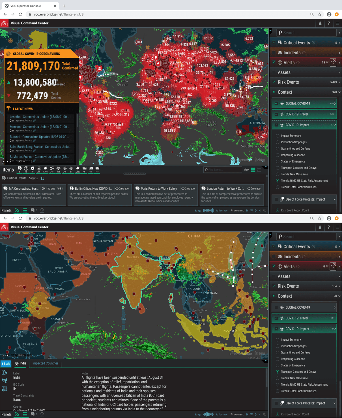
Task: Click export icon in bottom India detail panel
Action: pyautogui.click(x=5, y=372)
